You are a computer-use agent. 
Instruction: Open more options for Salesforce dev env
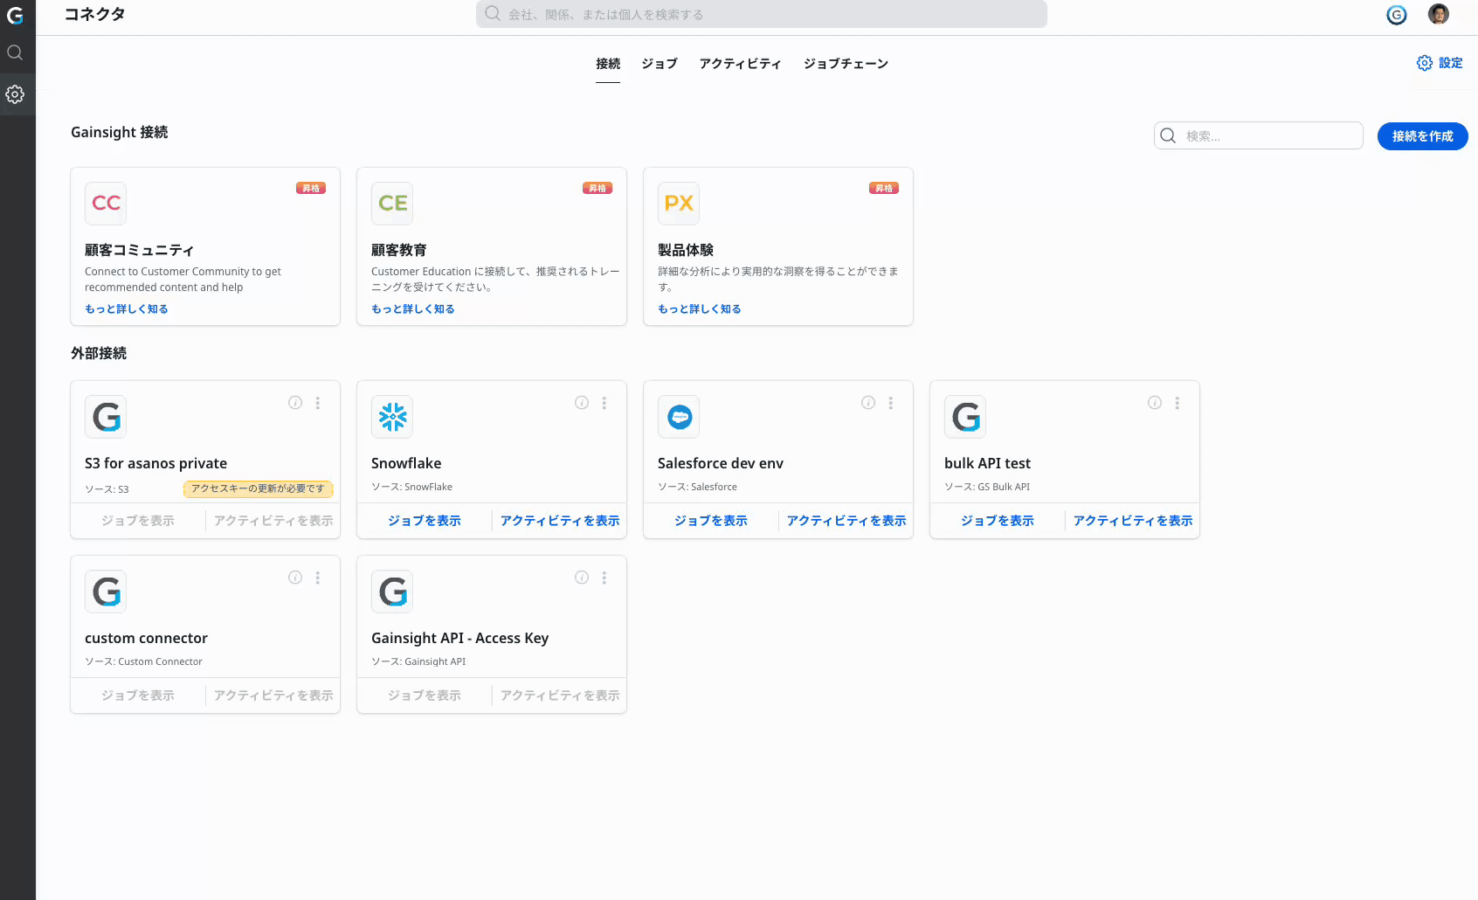tap(891, 403)
